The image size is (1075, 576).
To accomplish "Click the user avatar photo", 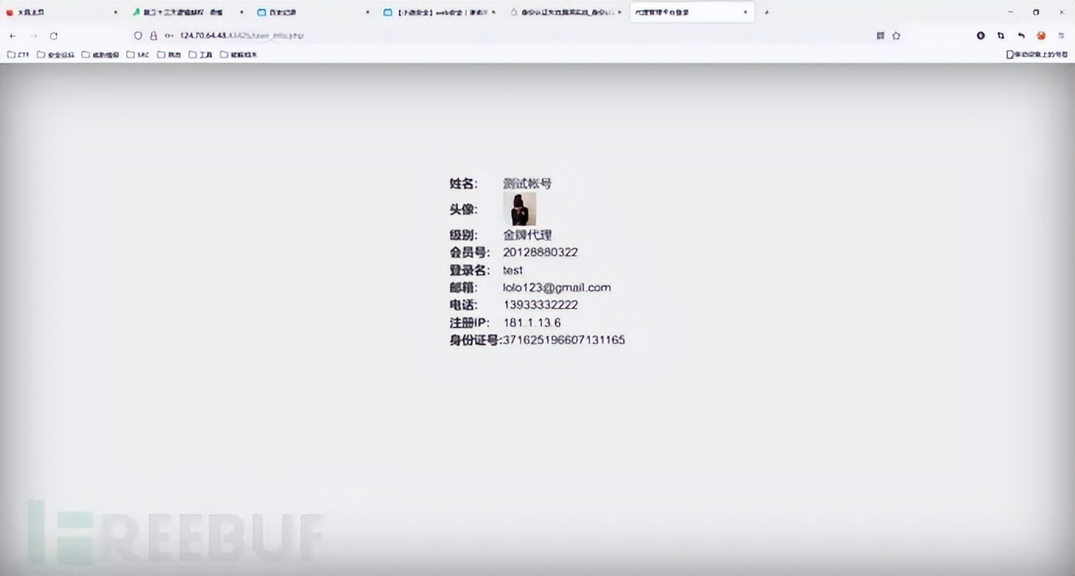I will 520,208.
